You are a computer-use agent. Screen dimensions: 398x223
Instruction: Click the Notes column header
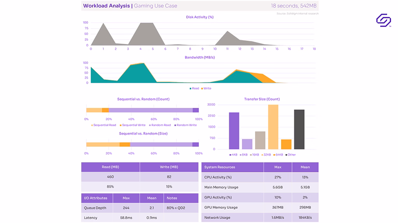pos(181,198)
